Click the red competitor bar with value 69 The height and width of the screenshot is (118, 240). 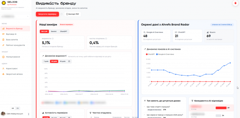[x=221, y=108]
